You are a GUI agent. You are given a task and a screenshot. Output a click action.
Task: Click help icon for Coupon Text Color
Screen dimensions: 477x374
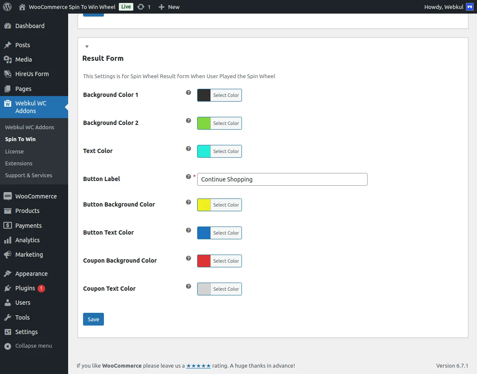[188, 286]
